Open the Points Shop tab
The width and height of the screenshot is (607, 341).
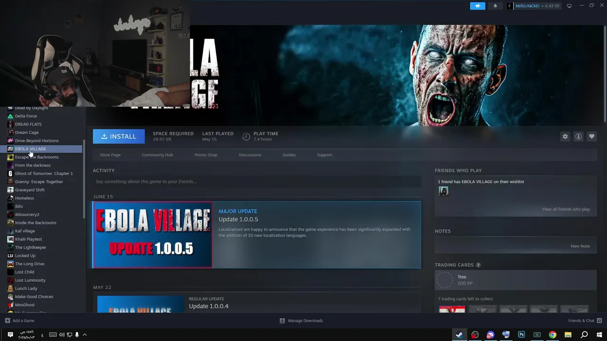(206, 155)
